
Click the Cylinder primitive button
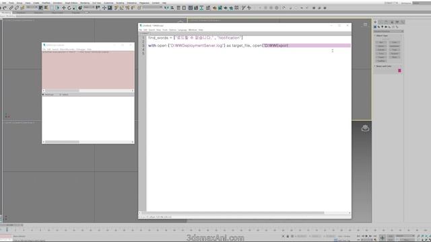(x=380, y=50)
